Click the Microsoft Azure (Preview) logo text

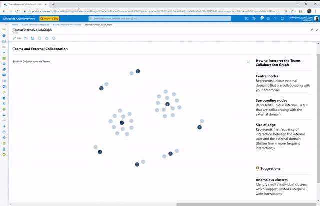point(19,19)
